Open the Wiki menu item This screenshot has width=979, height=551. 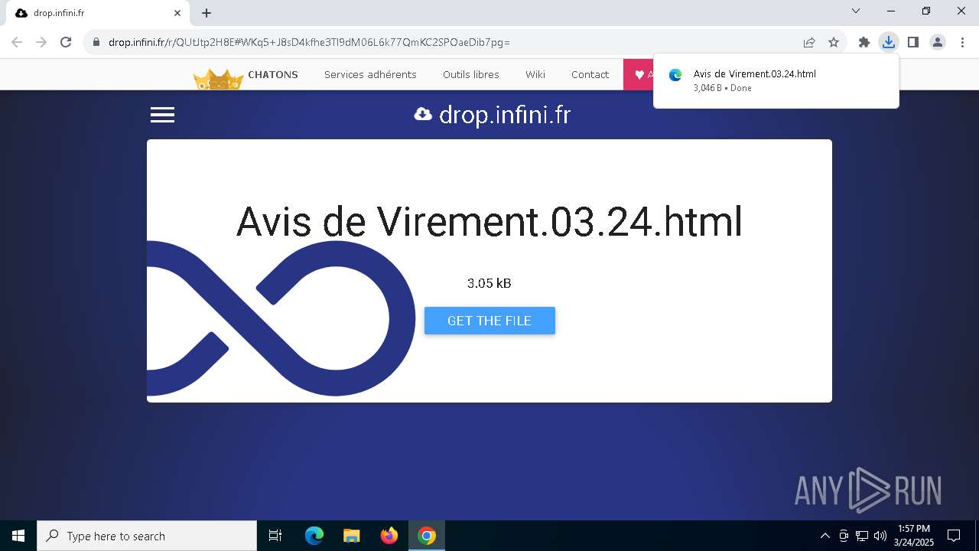click(x=535, y=74)
